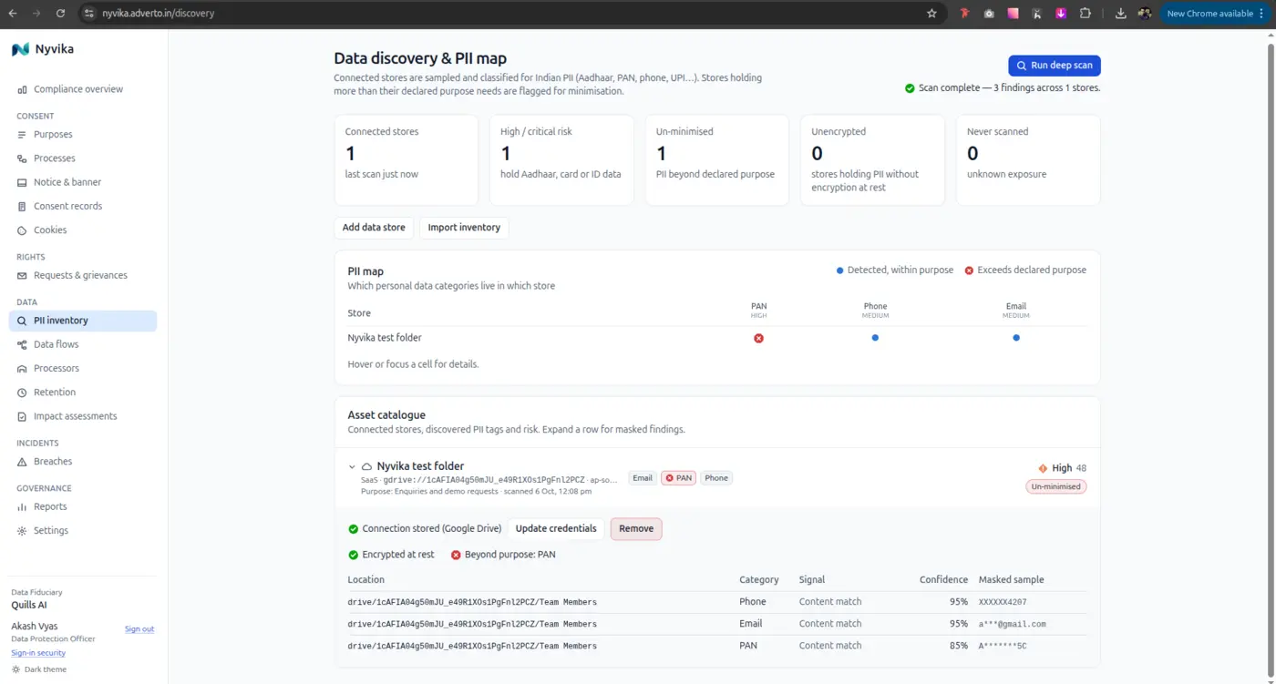
Task: Click the Email tag in asset row
Action: pos(643,478)
